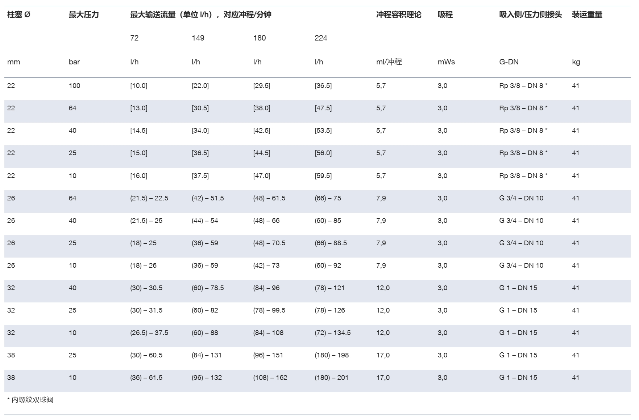639x420 pixels.
Task: Click the 吸程 column header
Action: [445, 15]
